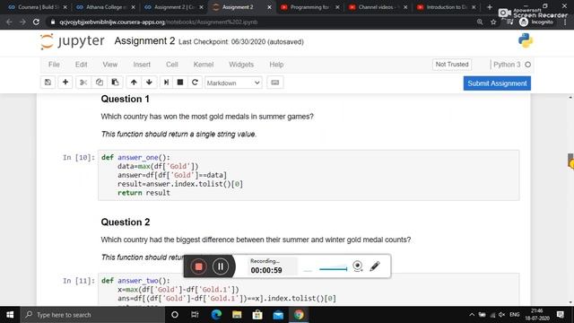The width and height of the screenshot is (574, 323).
Task: Interrupt the kernel with the stop square
Action: click(x=180, y=83)
